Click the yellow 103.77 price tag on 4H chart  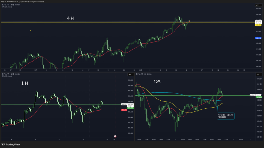pos(258,25)
